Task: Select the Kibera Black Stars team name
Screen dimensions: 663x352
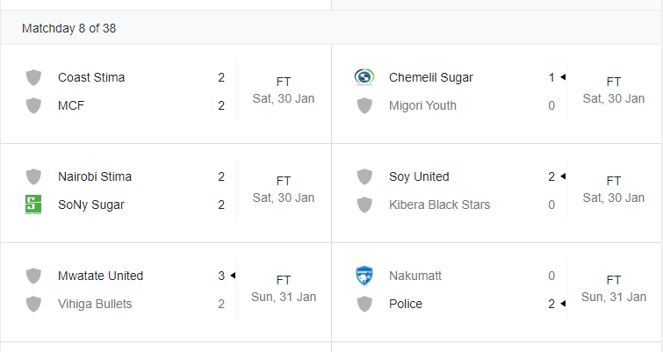Action: pyautogui.click(x=439, y=205)
